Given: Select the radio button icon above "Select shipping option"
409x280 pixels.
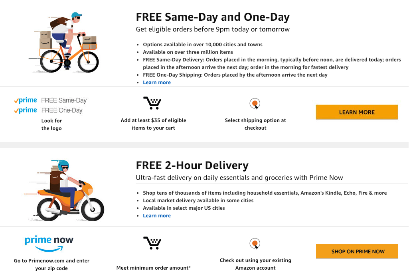Looking at the screenshot, I should (x=255, y=104).
